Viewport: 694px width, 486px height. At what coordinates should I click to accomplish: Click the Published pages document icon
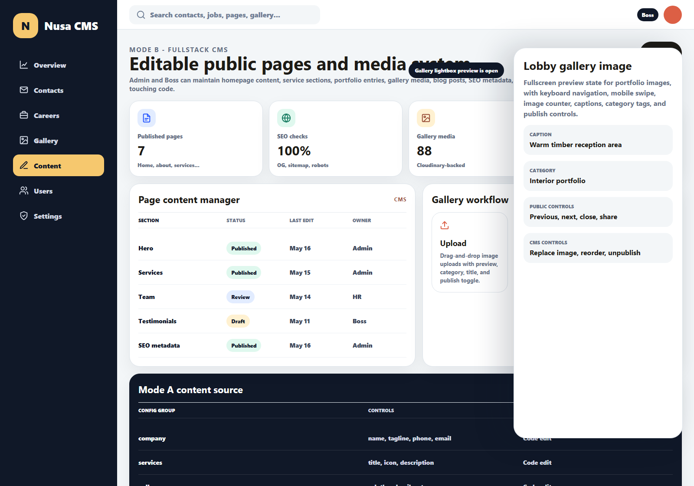pos(147,118)
